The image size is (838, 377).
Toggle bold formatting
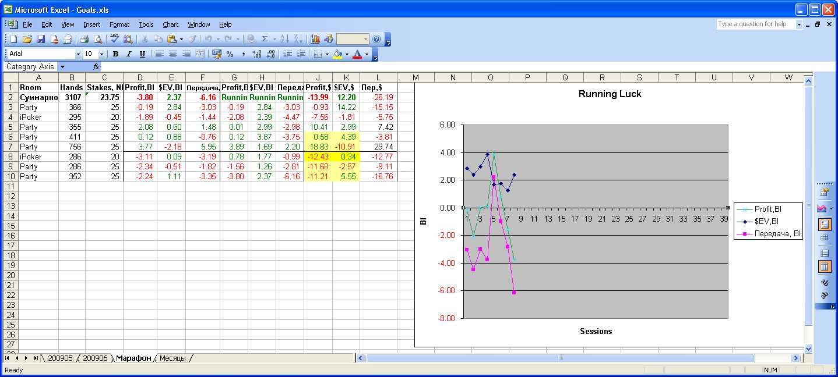pos(115,54)
